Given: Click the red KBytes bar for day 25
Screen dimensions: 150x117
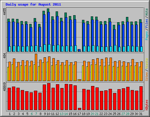Looking at the screenshot, I should tap(115, 101).
